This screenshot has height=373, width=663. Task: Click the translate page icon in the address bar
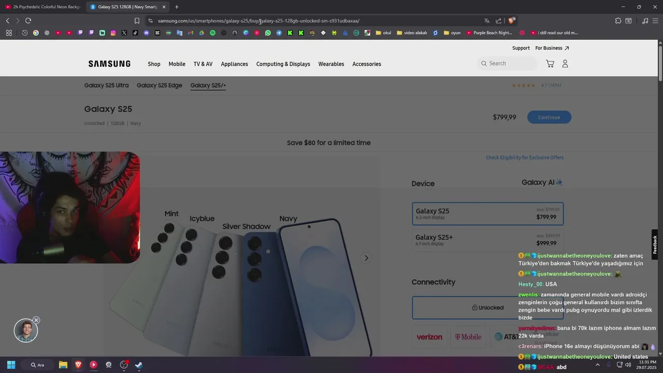487,21
